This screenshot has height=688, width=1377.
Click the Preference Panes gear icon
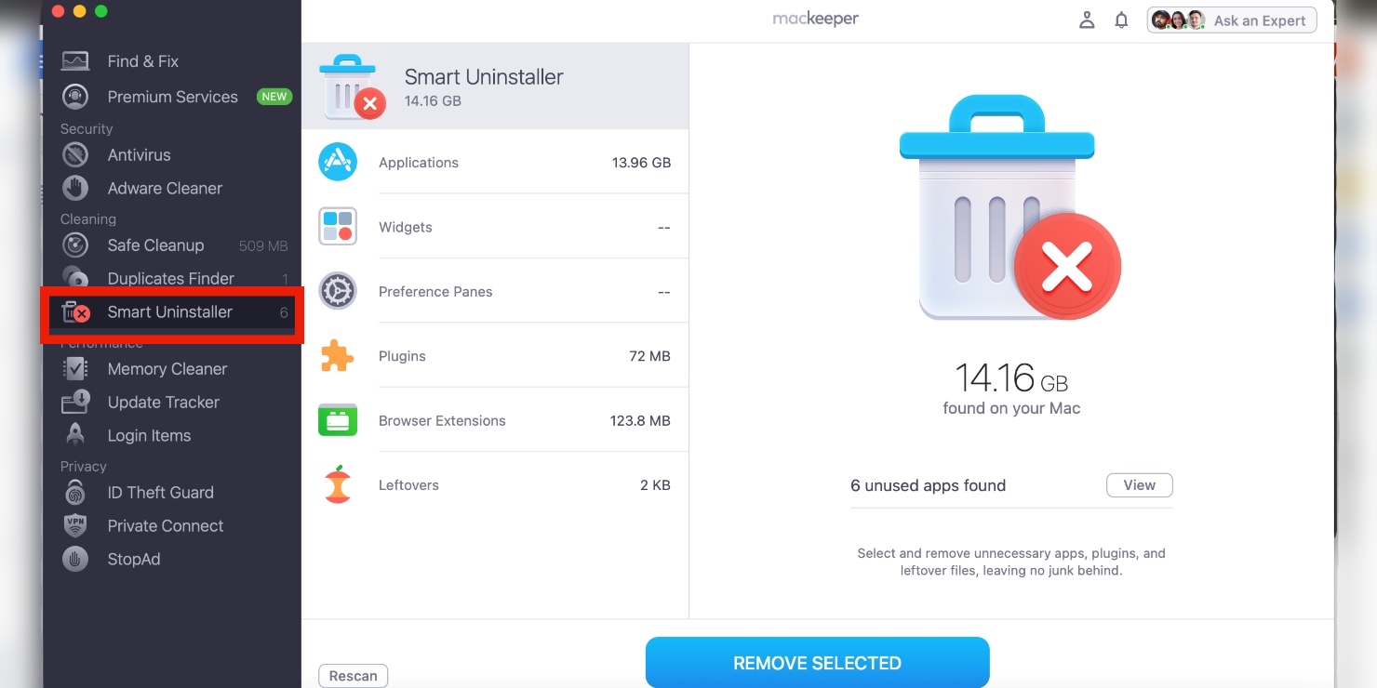338,291
